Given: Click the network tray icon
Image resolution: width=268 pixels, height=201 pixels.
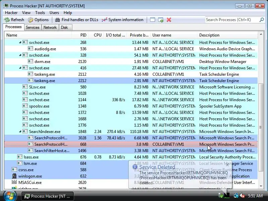Looking at the screenshot, I should (236, 196).
